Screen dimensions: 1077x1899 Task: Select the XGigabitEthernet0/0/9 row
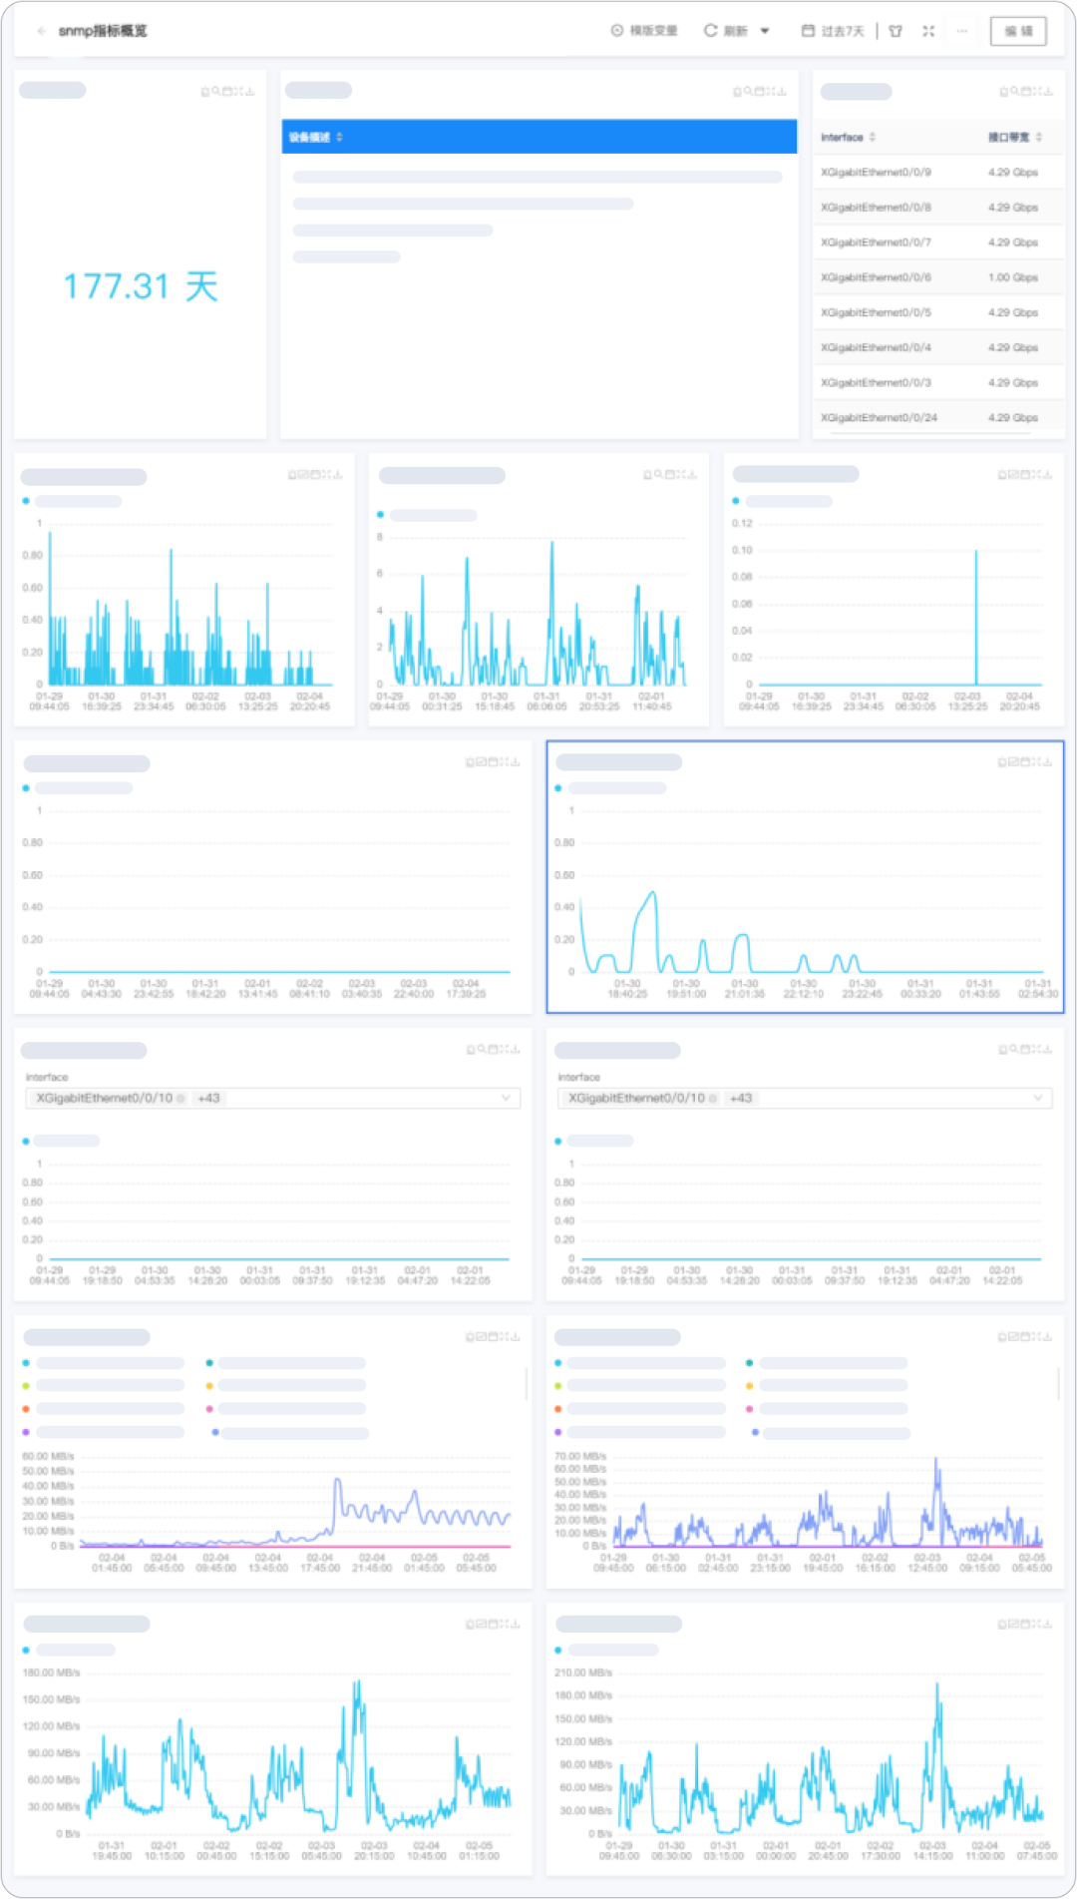click(938, 172)
